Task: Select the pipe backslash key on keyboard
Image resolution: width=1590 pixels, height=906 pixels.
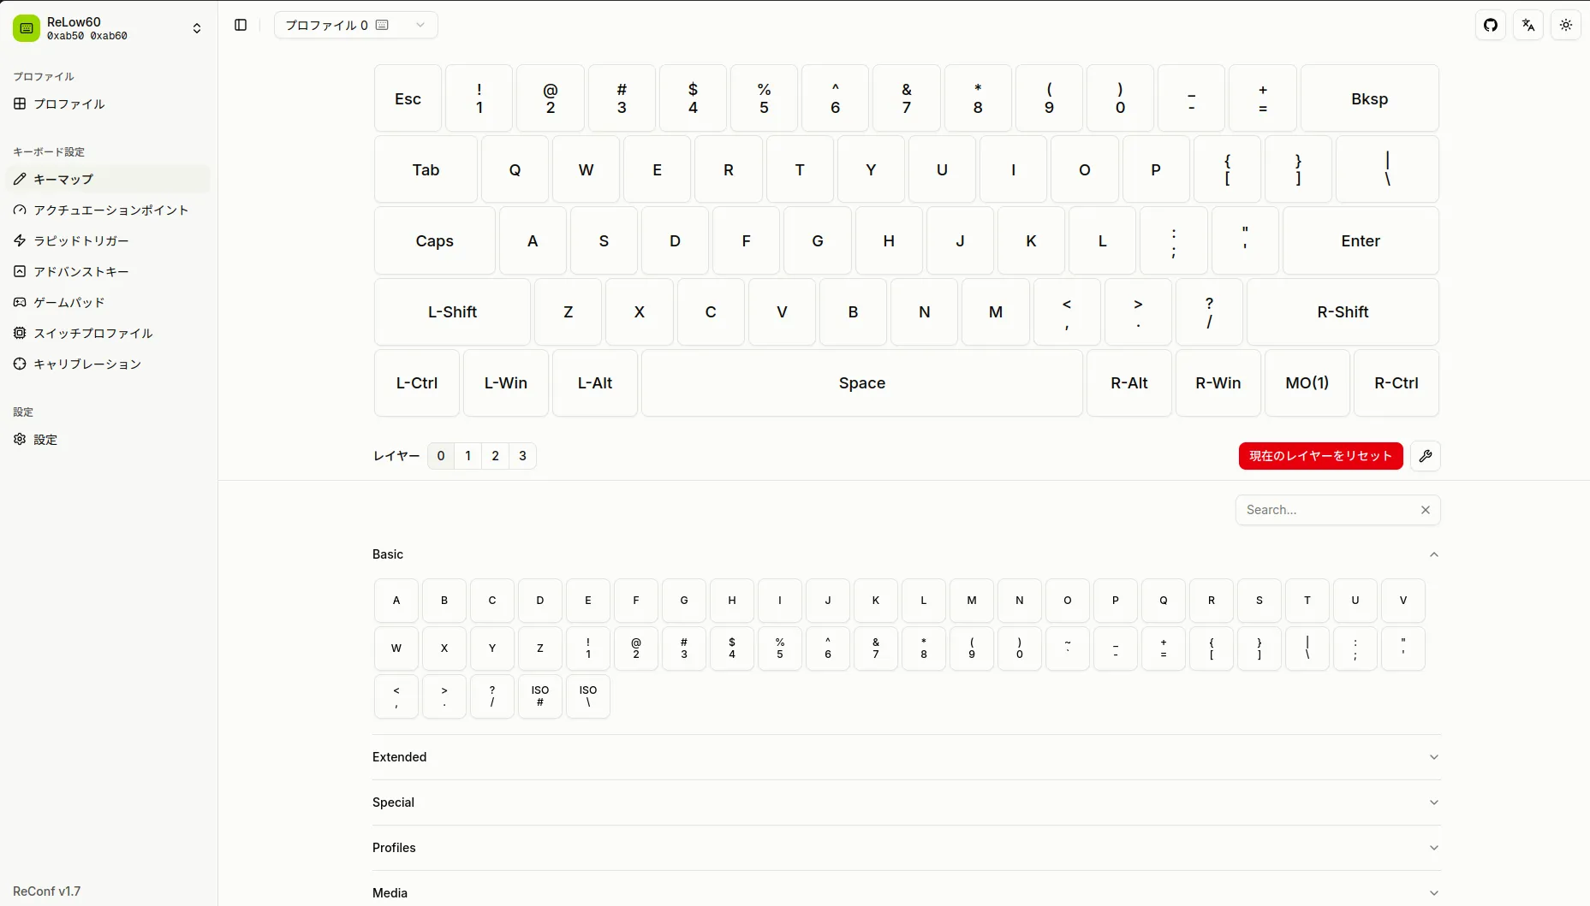Action: (1387, 169)
